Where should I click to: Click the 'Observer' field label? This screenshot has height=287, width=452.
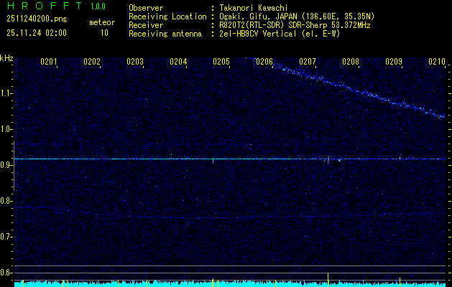coord(146,8)
